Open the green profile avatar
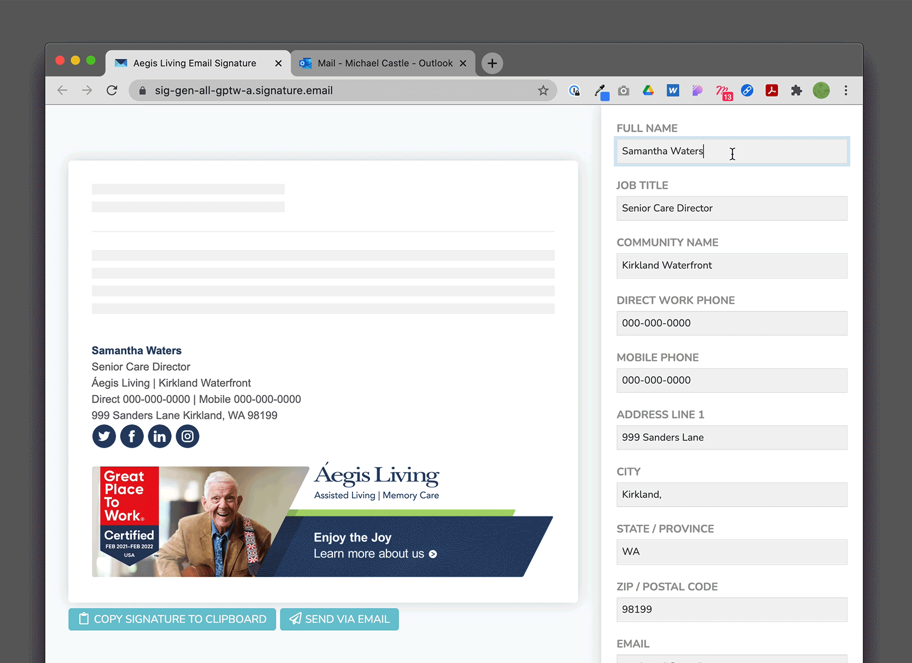 [821, 90]
